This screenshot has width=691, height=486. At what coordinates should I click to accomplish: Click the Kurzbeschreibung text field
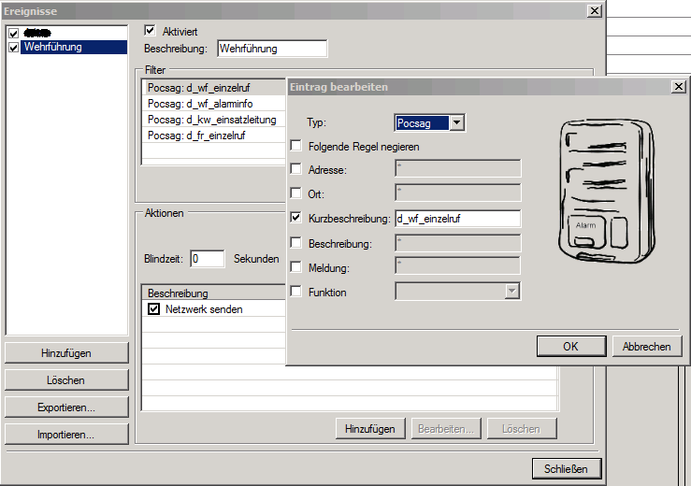tap(457, 219)
